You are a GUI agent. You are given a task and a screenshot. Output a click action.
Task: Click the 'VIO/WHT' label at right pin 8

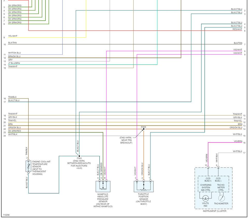tap(238, 50)
